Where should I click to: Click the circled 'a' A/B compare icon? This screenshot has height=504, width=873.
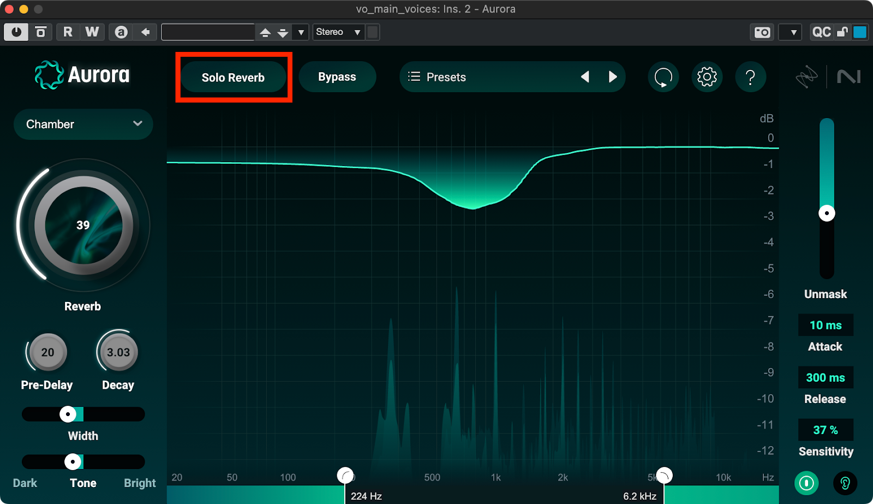(x=121, y=32)
